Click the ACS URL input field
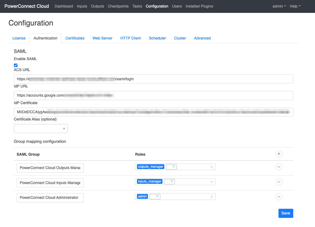The image size is (315, 227). pyautogui.click(x=153, y=79)
